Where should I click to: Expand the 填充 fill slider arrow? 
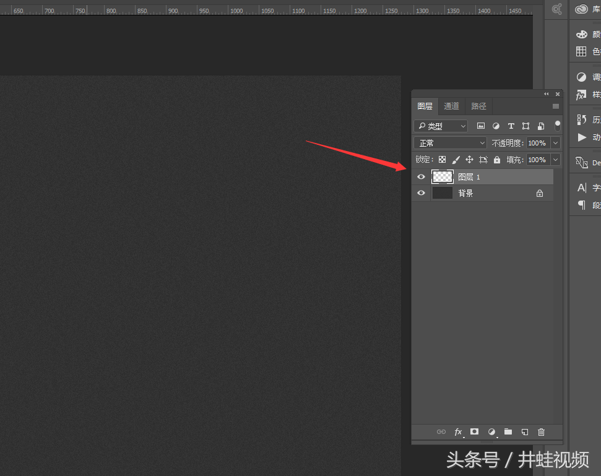(555, 160)
